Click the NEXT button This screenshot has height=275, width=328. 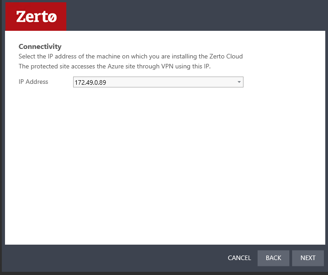click(308, 258)
